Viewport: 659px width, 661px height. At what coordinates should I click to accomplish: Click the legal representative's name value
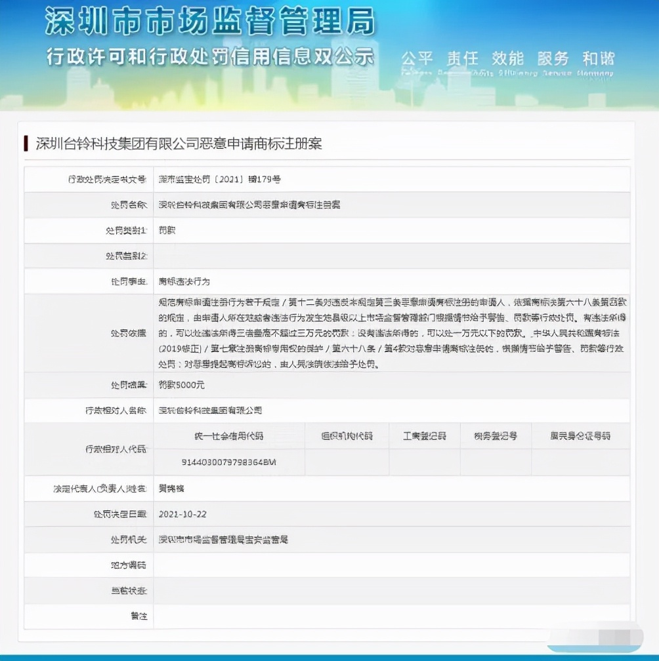click(x=171, y=489)
